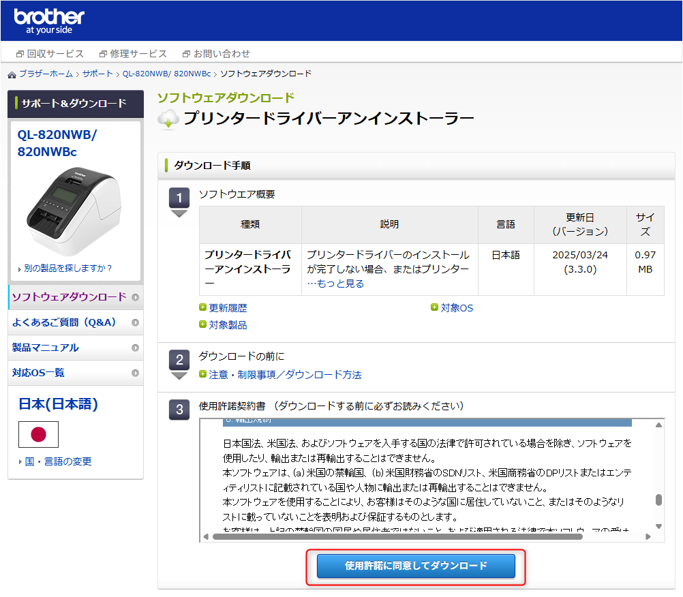The image size is (683, 597).
Task: Expand the 更新履歴 section
Action: (x=228, y=308)
